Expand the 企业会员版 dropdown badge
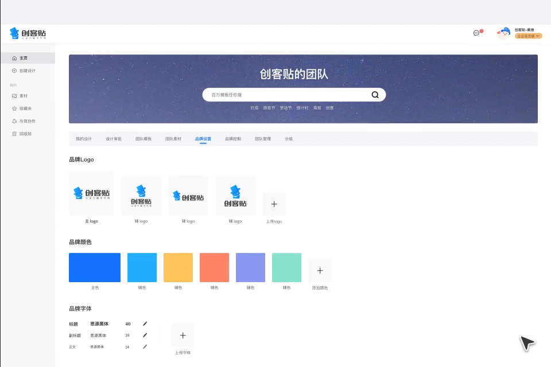Image resolution: width=551 pixels, height=367 pixels. point(528,36)
